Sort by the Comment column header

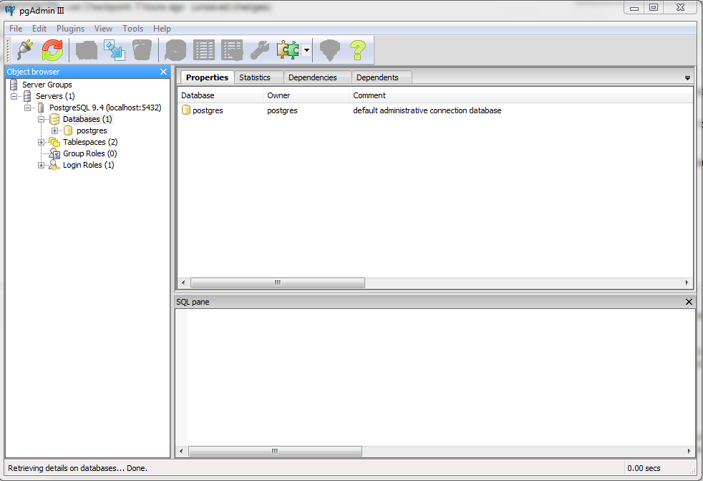click(521, 95)
